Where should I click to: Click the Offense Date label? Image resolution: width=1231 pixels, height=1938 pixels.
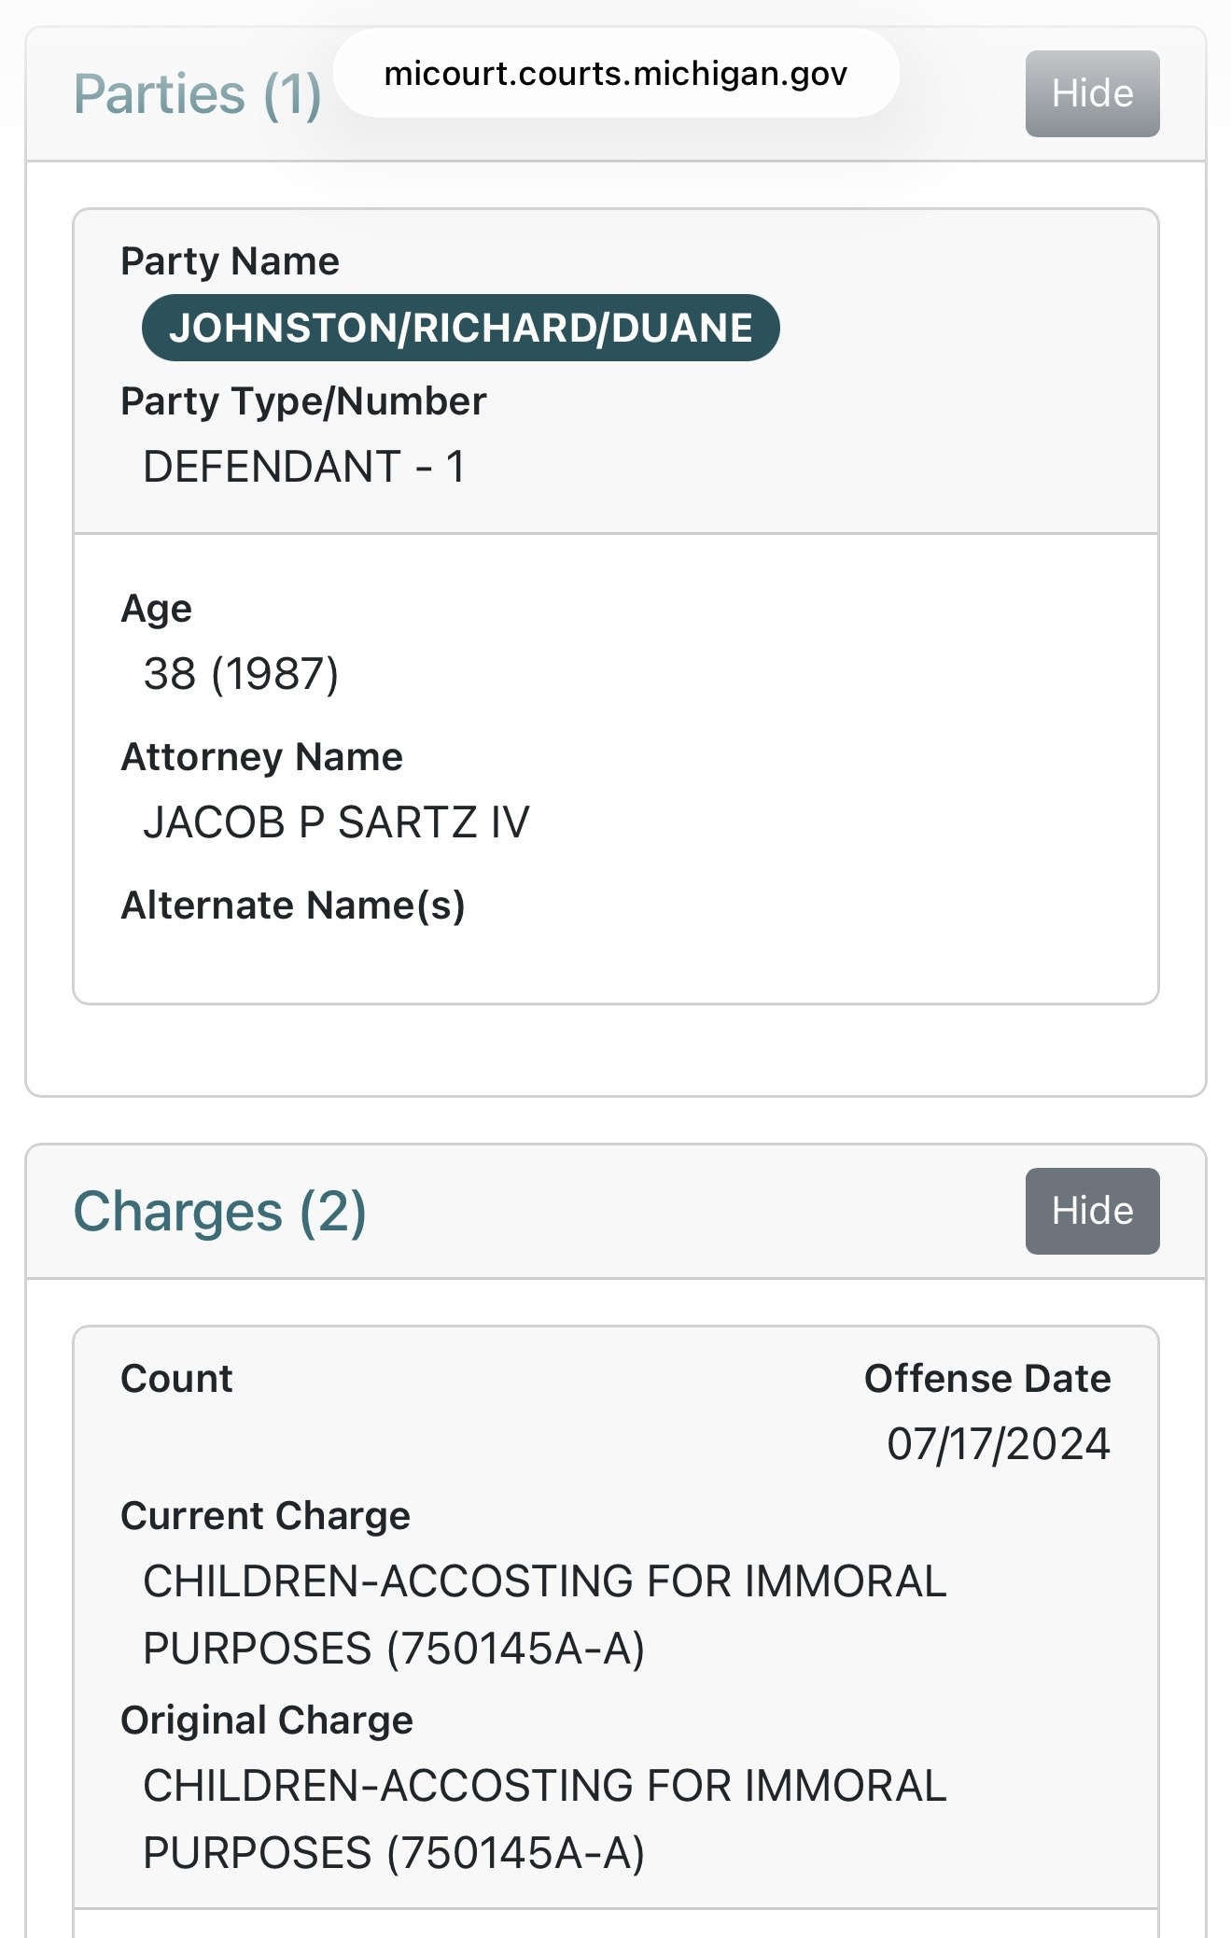coord(987,1379)
